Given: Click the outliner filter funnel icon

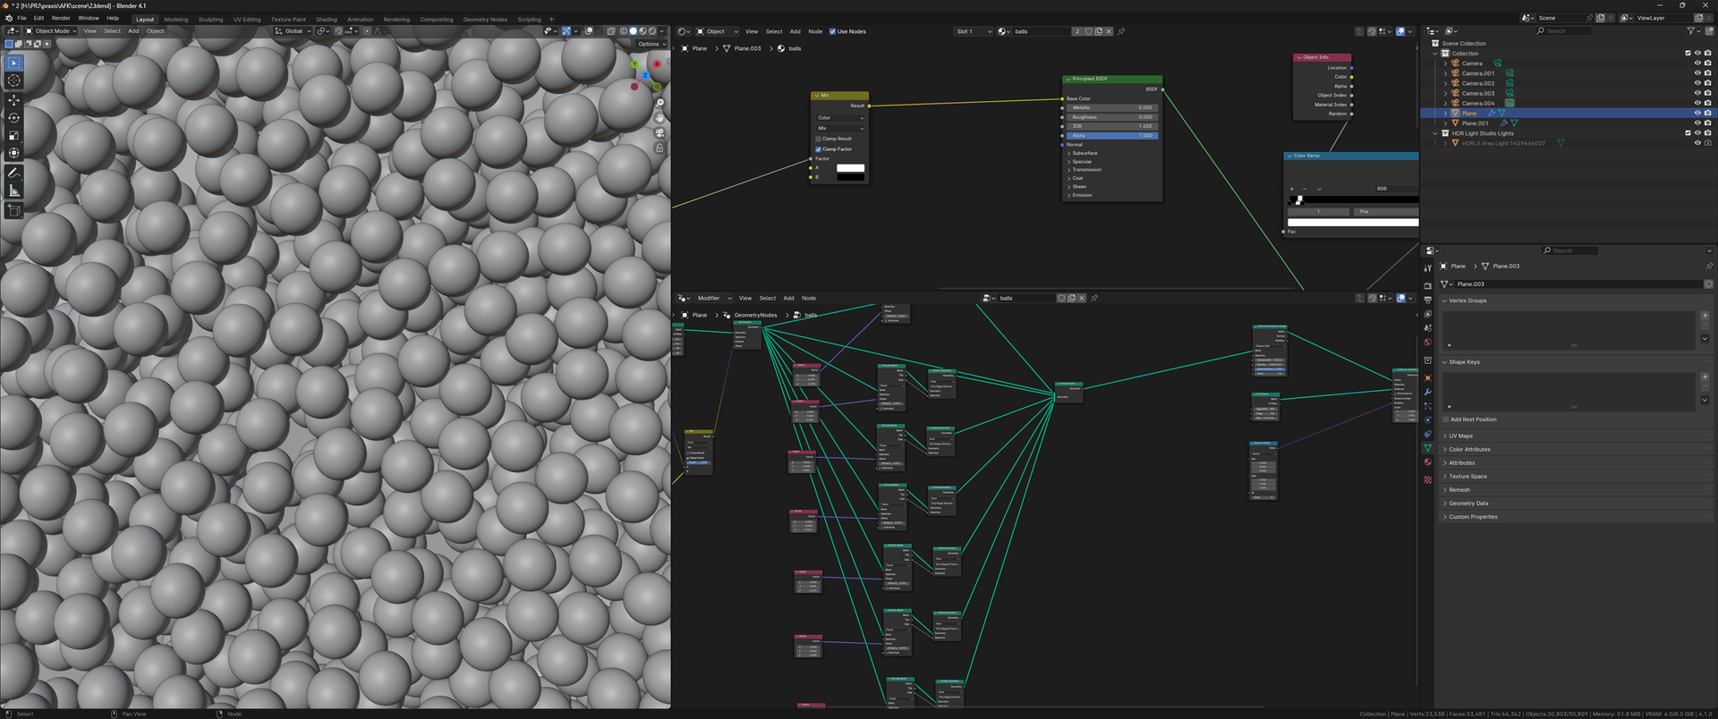Looking at the screenshot, I should (1691, 31).
